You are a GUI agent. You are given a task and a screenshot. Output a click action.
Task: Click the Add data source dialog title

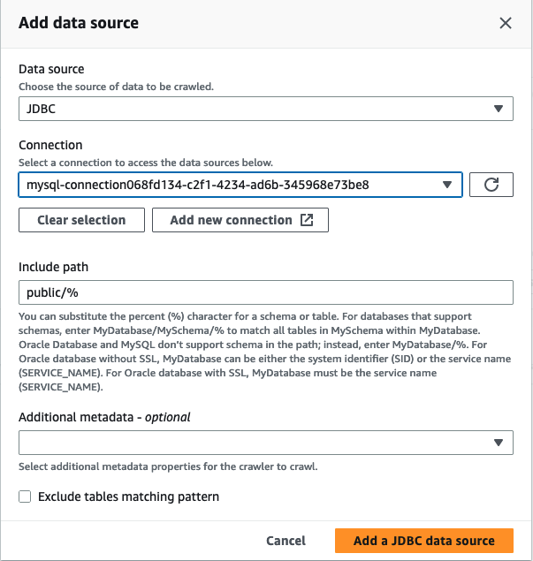[79, 23]
